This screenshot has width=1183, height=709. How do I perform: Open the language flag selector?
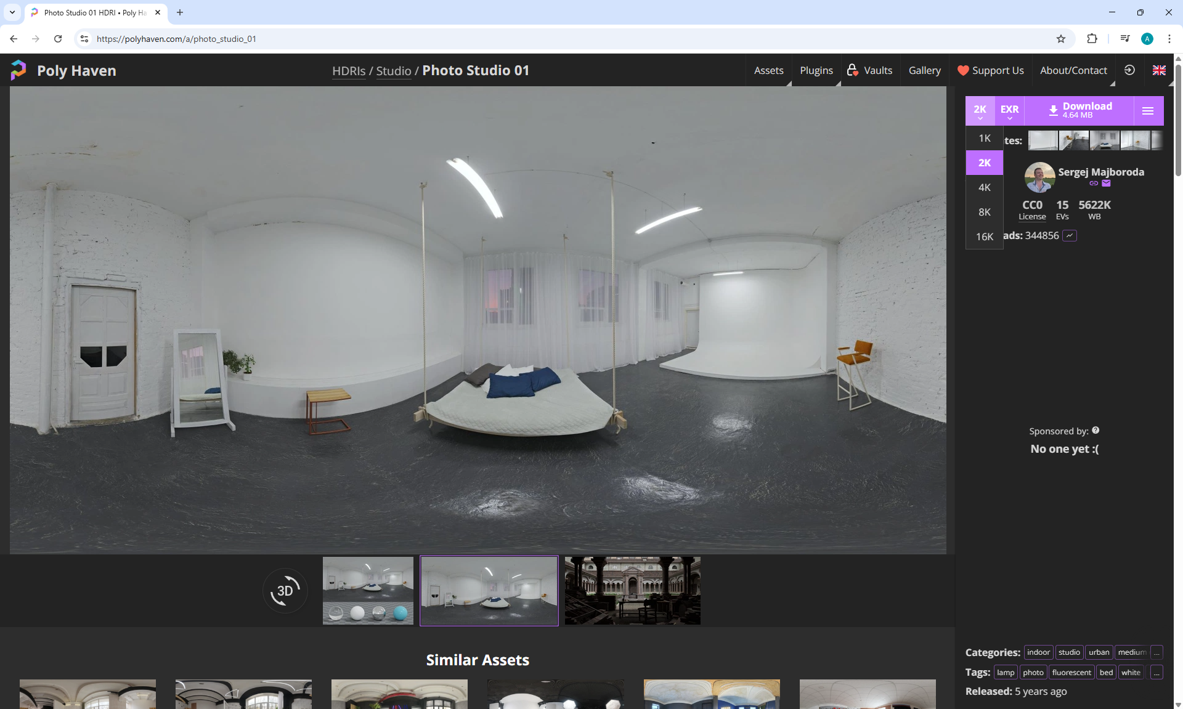tap(1159, 70)
